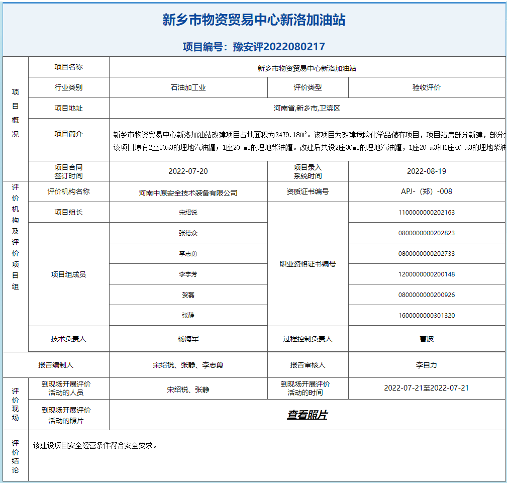The image size is (507, 483).
Task: Click evaluation type value 验收评价
Action: pos(427,87)
